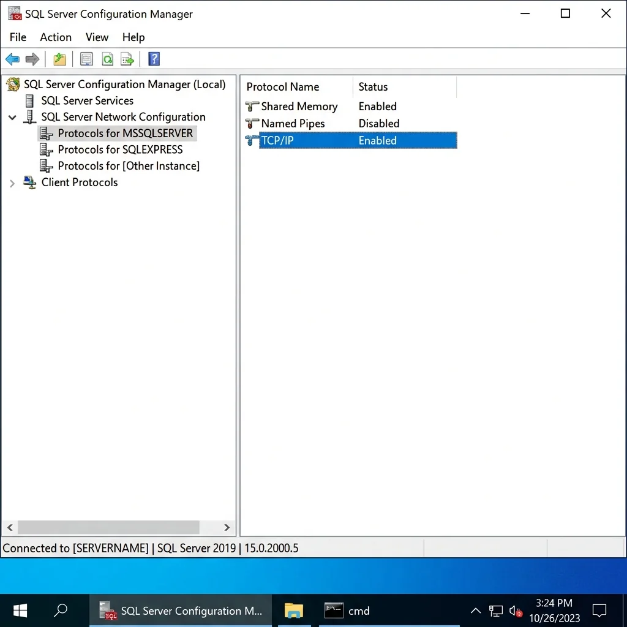Click the volume speaker tray icon

coord(516,611)
